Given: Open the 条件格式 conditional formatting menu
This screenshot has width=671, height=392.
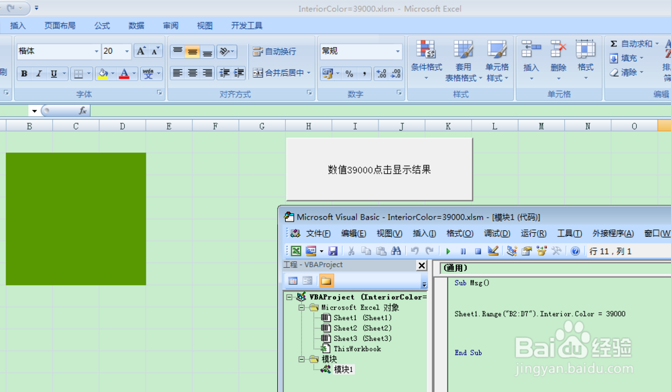Looking at the screenshot, I should [426, 61].
